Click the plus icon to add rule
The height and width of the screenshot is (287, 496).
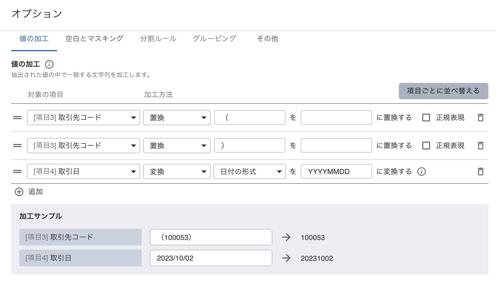point(19,192)
